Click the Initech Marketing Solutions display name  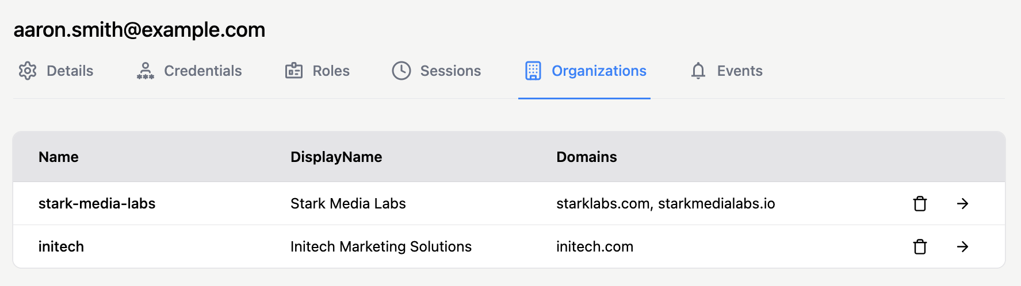click(x=381, y=247)
